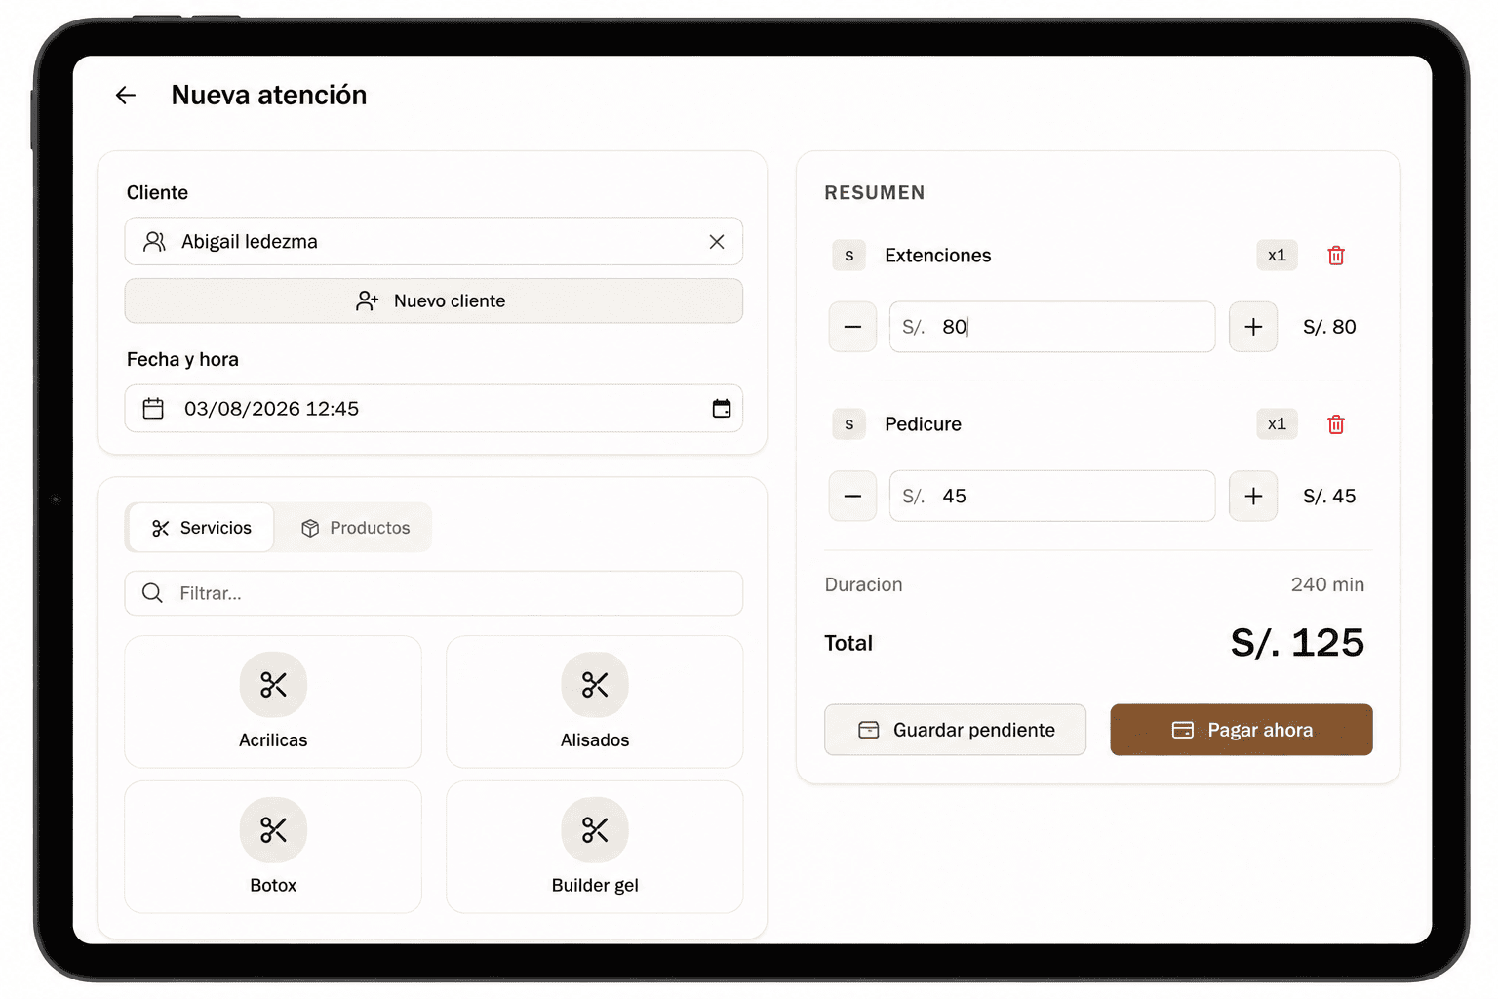Click the Pagar ahora button
Image resolution: width=1498 pixels, height=999 pixels.
[x=1242, y=730]
